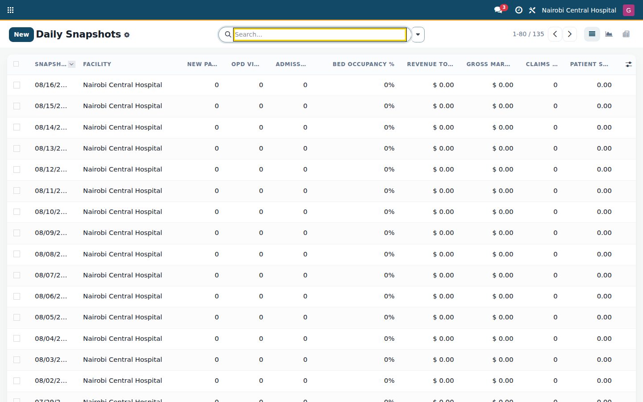643x402 pixels.
Task: Check the 08/08 snapshot row
Action: tap(17, 254)
